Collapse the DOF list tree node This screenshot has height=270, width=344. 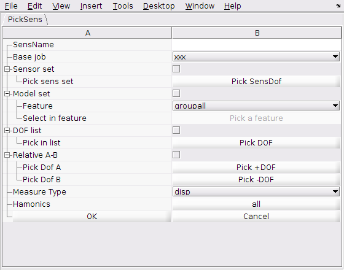[7, 131]
